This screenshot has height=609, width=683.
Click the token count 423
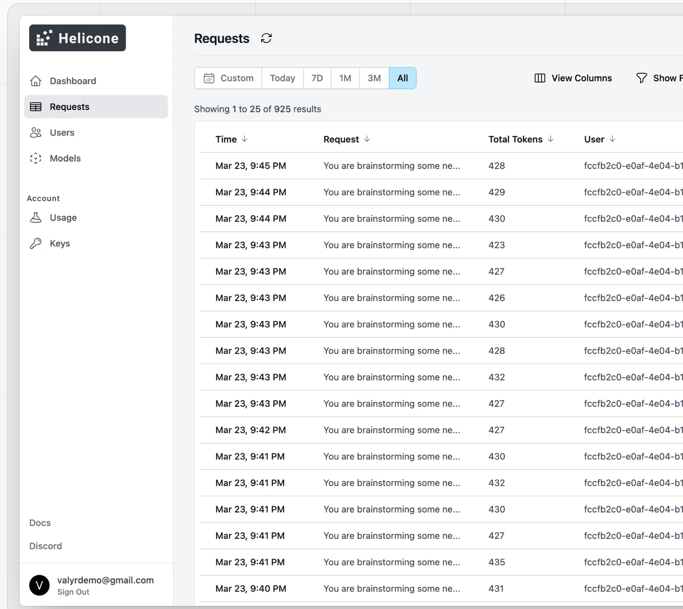tap(496, 245)
